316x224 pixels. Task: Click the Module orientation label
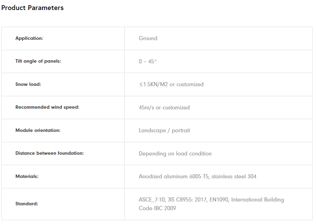[x=38, y=131]
